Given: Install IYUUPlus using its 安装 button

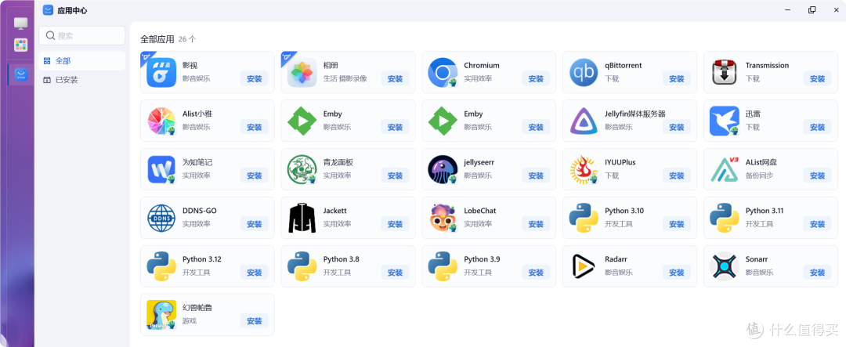Looking at the screenshot, I should click(677, 176).
